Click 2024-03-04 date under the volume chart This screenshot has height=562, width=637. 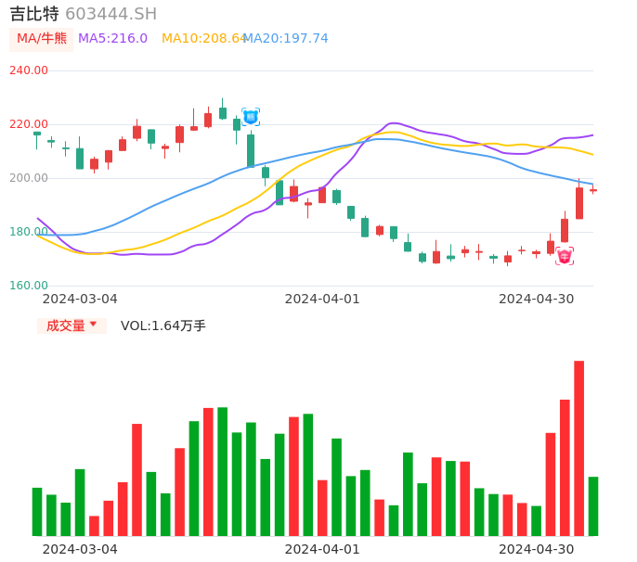tap(80, 549)
